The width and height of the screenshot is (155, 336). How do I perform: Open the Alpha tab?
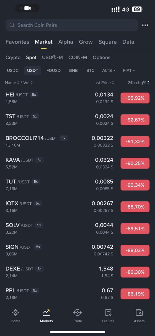coord(66,42)
